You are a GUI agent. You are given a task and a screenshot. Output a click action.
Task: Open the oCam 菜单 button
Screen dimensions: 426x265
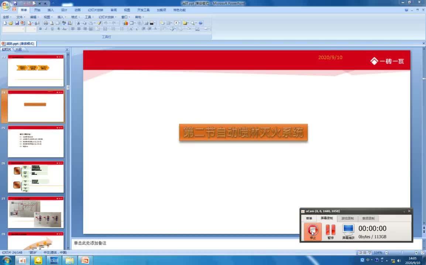(x=309, y=218)
